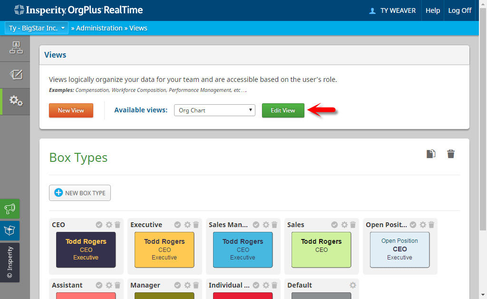
Task: Expand the Ty - BigStar Inc. company dropdown
Action: click(x=37, y=28)
